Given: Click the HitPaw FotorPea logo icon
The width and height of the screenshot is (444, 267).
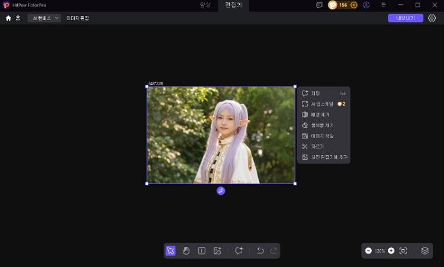Looking at the screenshot, I should coord(7,5).
